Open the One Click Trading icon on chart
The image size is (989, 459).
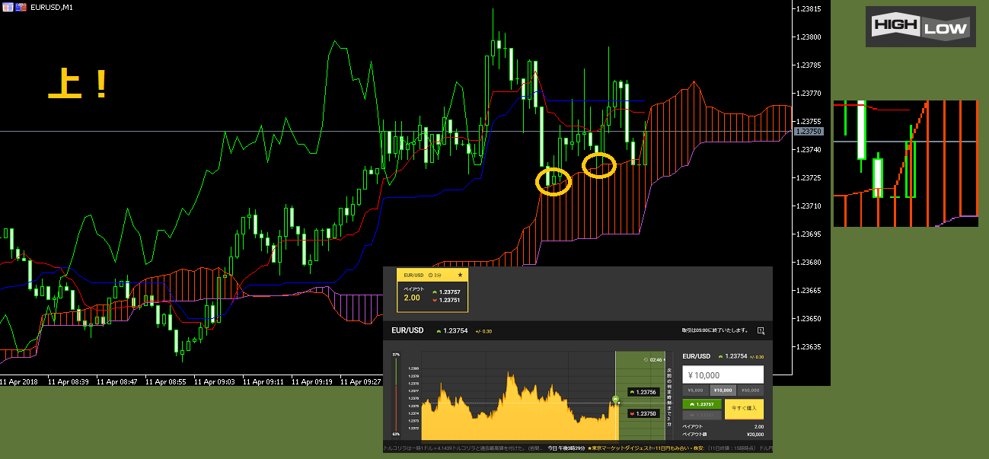pos(20,7)
